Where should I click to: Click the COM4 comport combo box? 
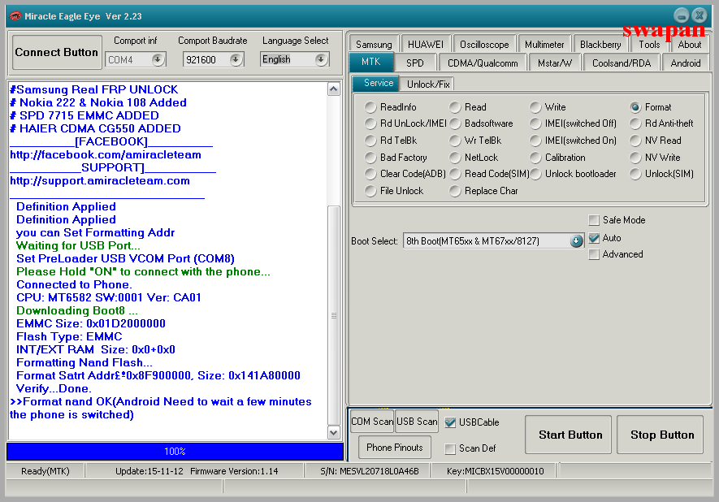click(x=136, y=59)
